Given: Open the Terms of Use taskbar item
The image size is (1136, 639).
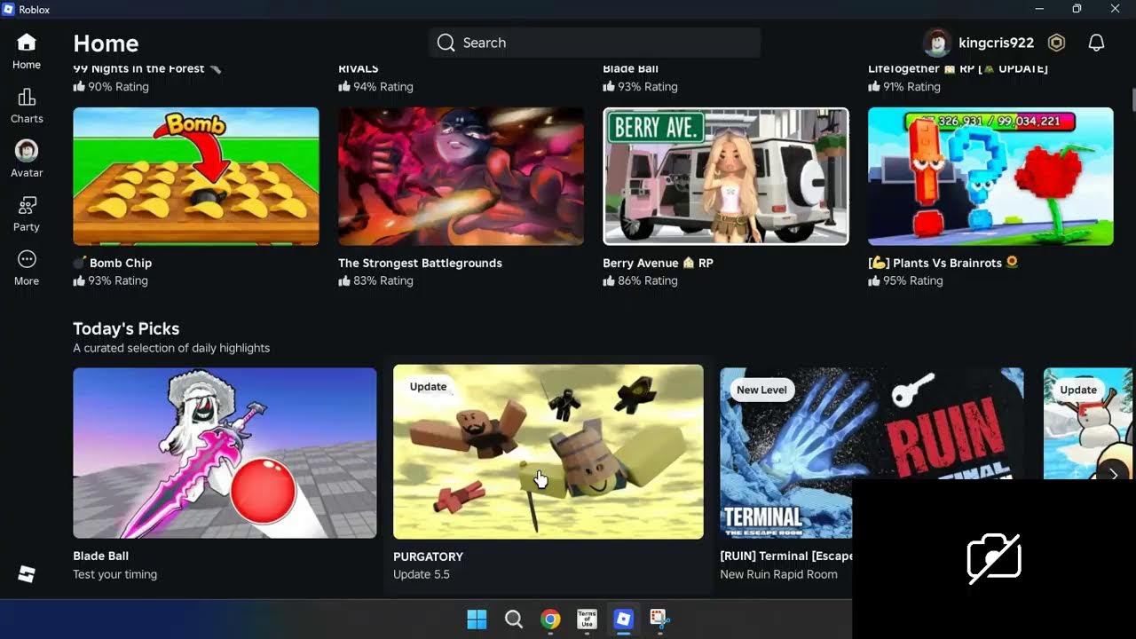Looking at the screenshot, I should (587, 619).
